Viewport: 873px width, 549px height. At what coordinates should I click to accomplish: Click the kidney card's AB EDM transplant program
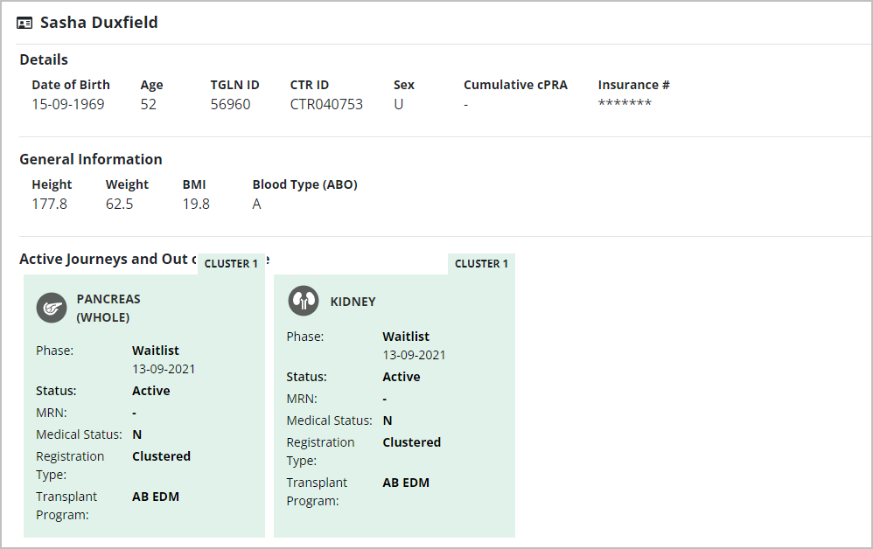pyautogui.click(x=406, y=483)
